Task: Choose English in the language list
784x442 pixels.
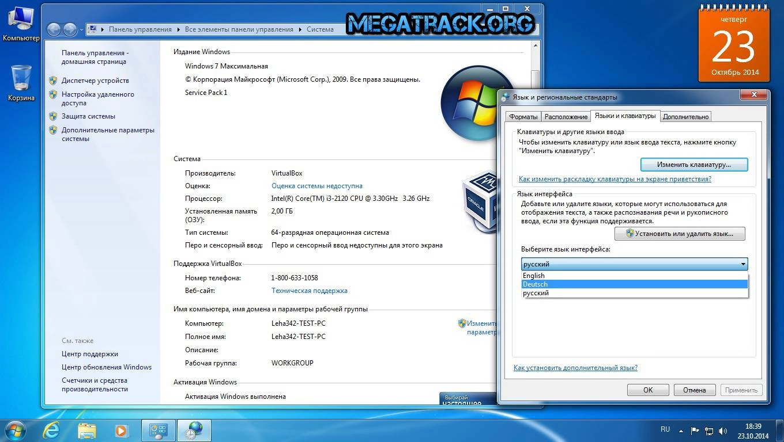Action: point(634,276)
